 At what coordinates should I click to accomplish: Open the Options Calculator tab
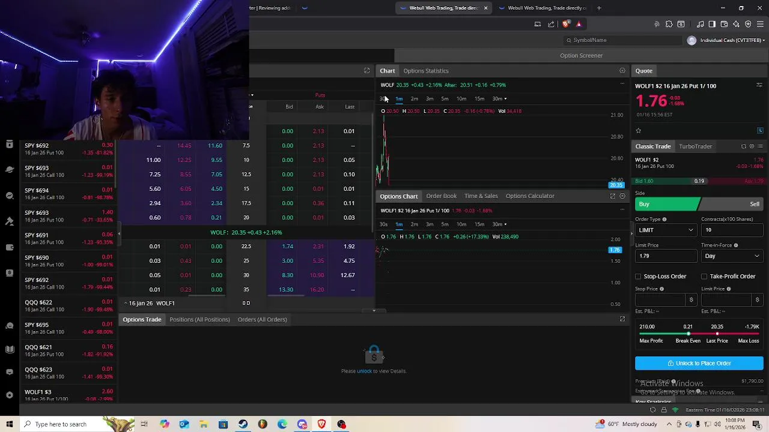click(530, 196)
